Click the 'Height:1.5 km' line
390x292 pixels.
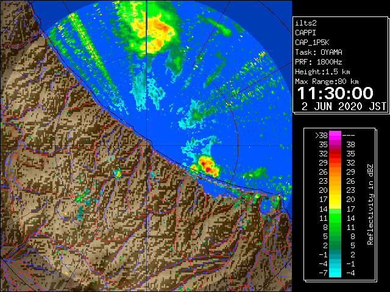point(322,72)
